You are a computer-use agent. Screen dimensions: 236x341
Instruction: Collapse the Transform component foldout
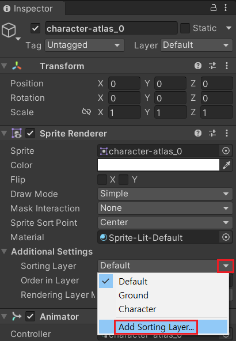(x=4, y=66)
